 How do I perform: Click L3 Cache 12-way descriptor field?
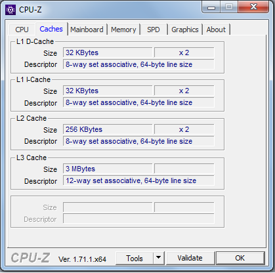pyautogui.click(x=138, y=180)
